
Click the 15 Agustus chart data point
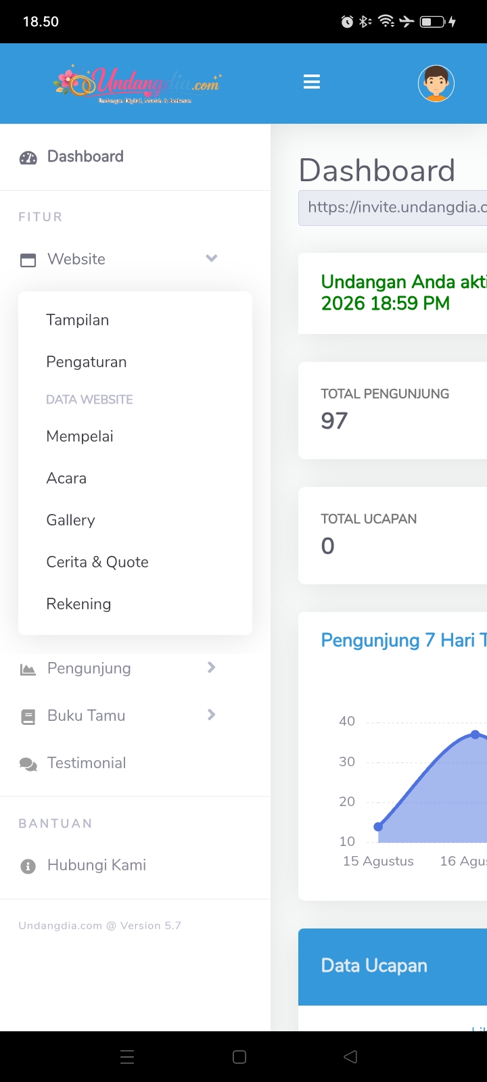(378, 826)
